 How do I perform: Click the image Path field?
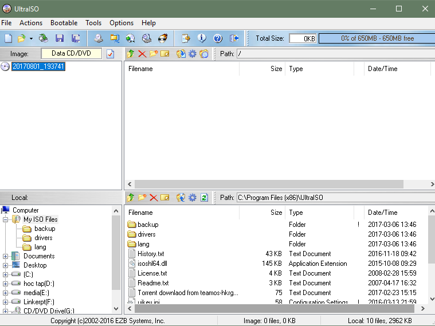(x=336, y=54)
